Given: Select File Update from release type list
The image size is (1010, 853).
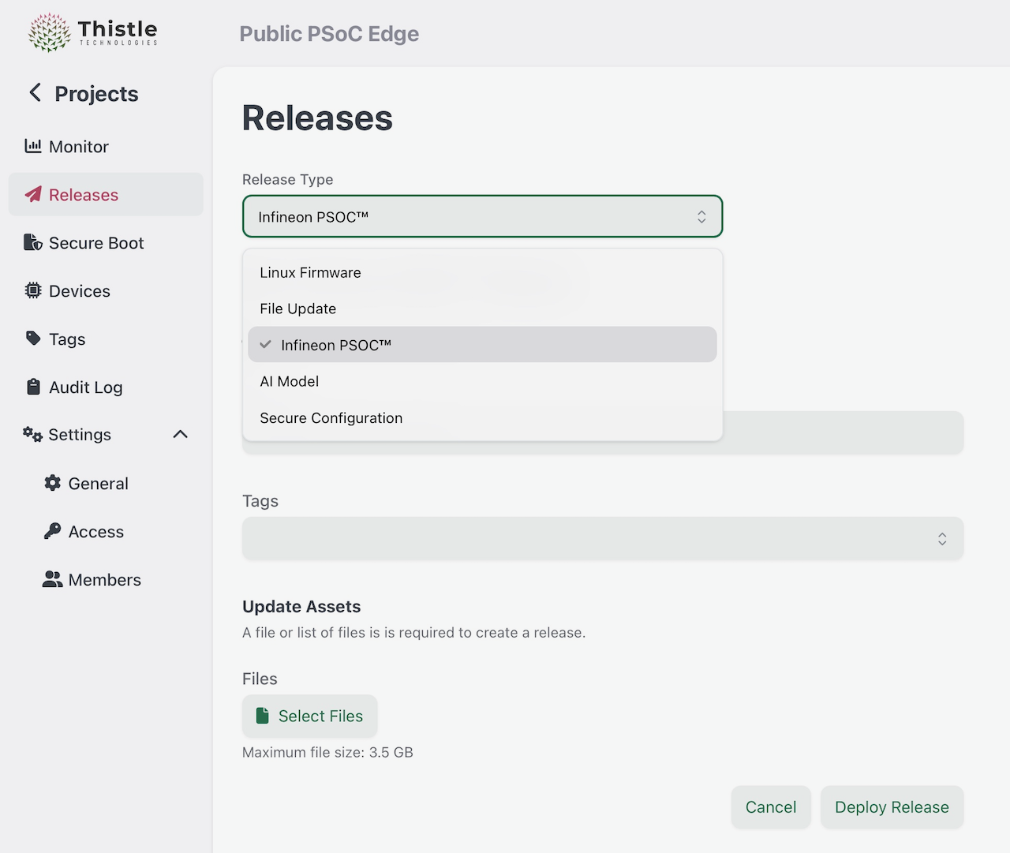Looking at the screenshot, I should coord(297,309).
